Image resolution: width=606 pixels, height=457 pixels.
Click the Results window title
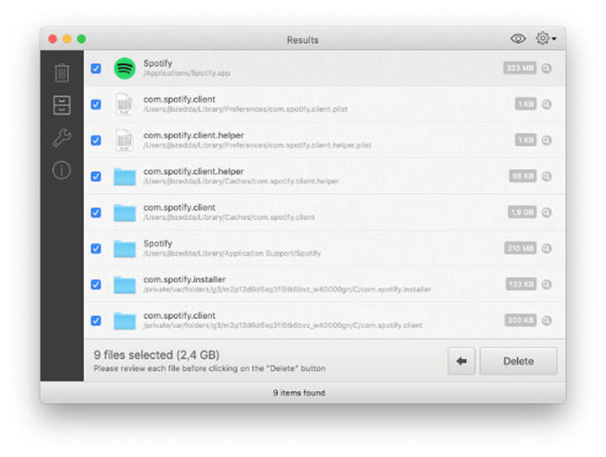(x=303, y=40)
